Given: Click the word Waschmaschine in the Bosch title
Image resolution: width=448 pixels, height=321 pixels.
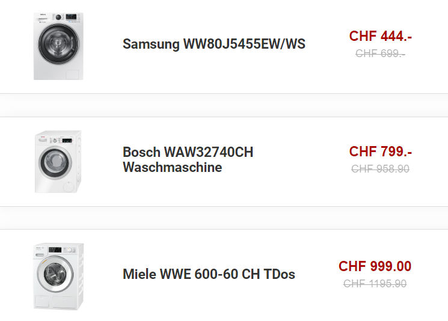Looking at the screenshot, I should tap(173, 167).
